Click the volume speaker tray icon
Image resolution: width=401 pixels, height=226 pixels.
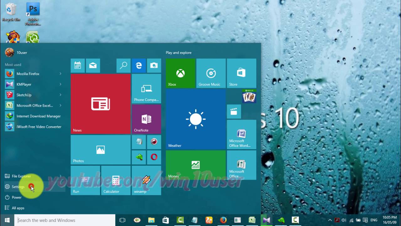(344, 220)
